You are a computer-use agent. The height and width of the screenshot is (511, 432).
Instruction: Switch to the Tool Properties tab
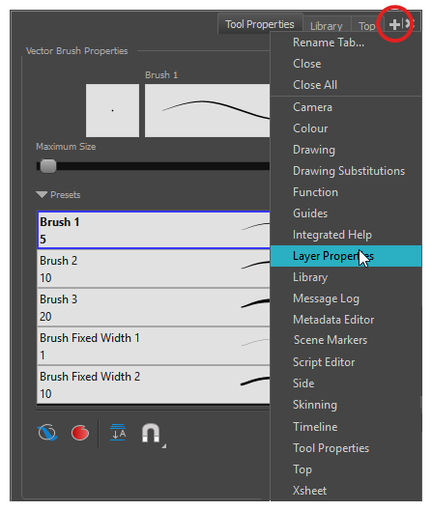pyautogui.click(x=260, y=24)
